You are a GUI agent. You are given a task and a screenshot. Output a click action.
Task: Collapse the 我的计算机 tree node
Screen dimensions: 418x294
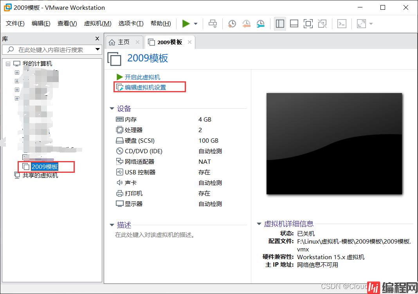[x=8, y=63]
